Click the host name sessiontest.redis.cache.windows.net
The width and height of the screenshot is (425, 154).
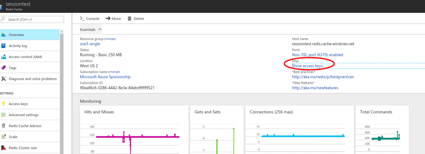[323, 44]
